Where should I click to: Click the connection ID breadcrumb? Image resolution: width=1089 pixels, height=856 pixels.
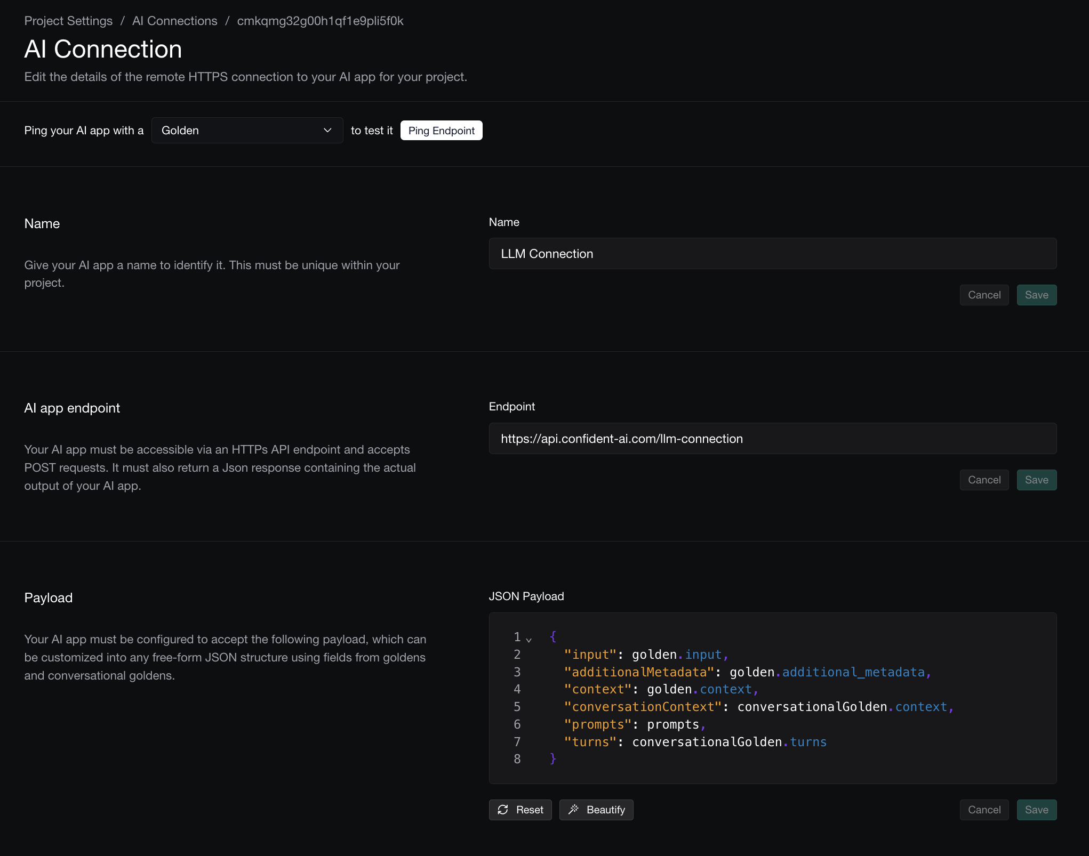point(320,21)
